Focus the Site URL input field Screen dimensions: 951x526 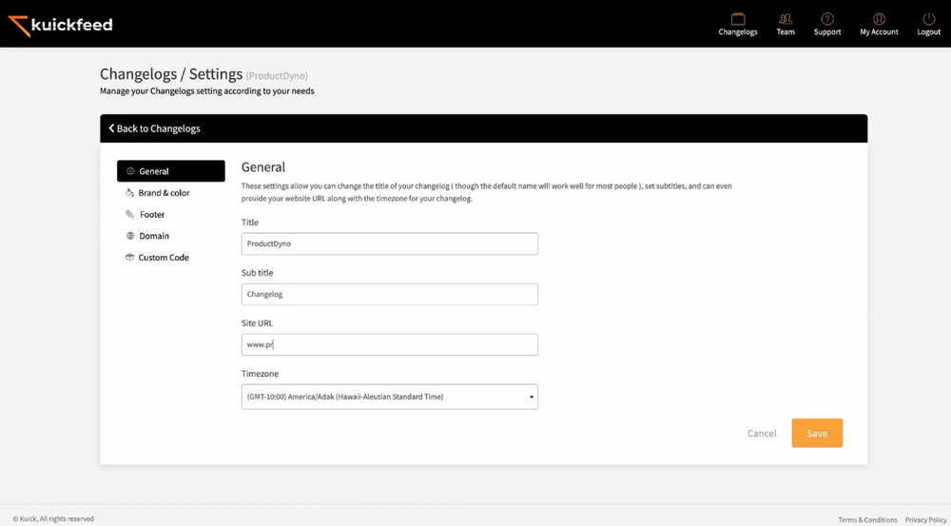pyautogui.click(x=389, y=344)
